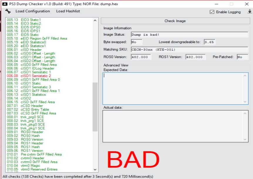Screen dimensions: 253x179
Task: Click checks list scroll up arrow
Action: [x=95, y=21]
